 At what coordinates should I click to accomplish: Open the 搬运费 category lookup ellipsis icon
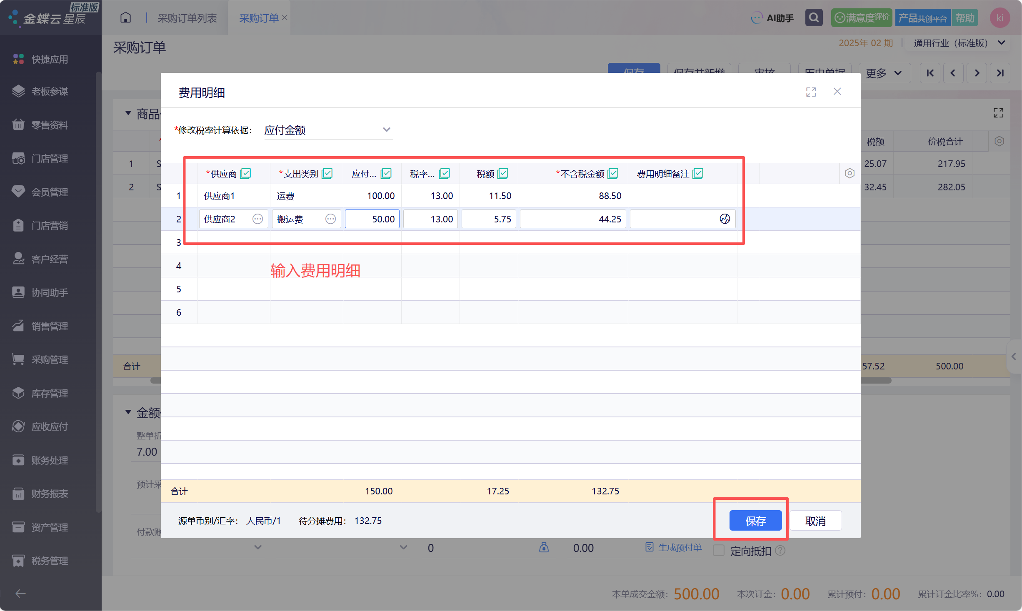coord(330,219)
